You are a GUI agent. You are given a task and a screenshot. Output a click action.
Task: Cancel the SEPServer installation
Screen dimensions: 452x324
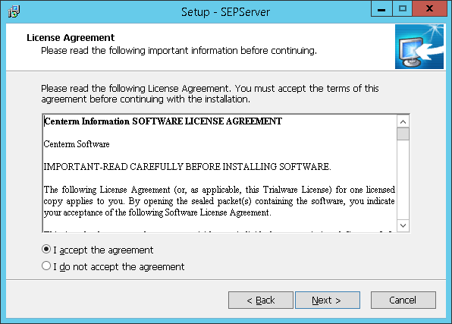403,300
